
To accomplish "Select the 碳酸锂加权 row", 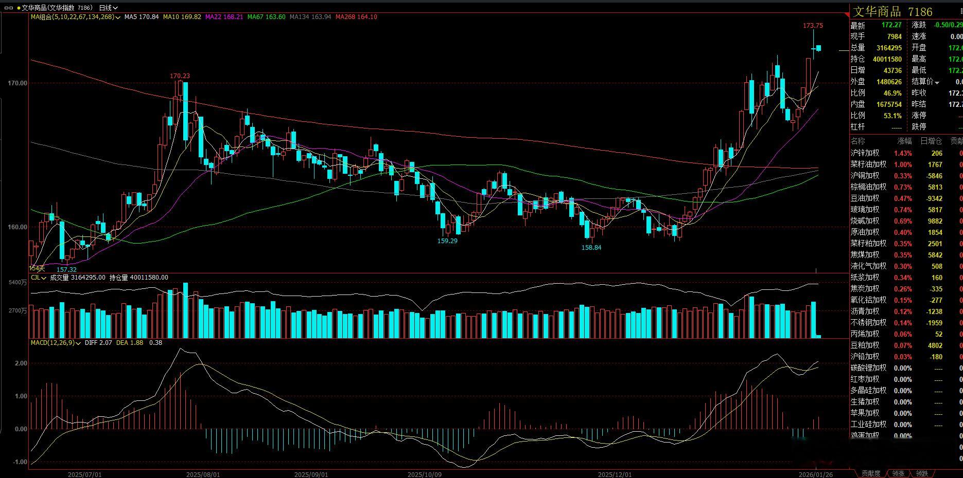I will click(906, 368).
